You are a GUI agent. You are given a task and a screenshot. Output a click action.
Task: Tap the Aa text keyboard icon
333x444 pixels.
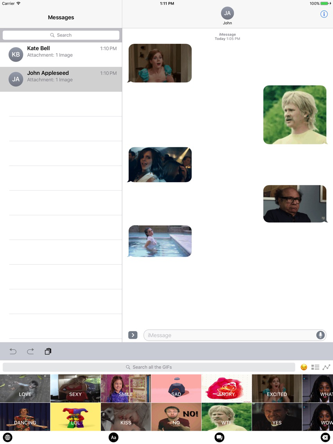113,437
